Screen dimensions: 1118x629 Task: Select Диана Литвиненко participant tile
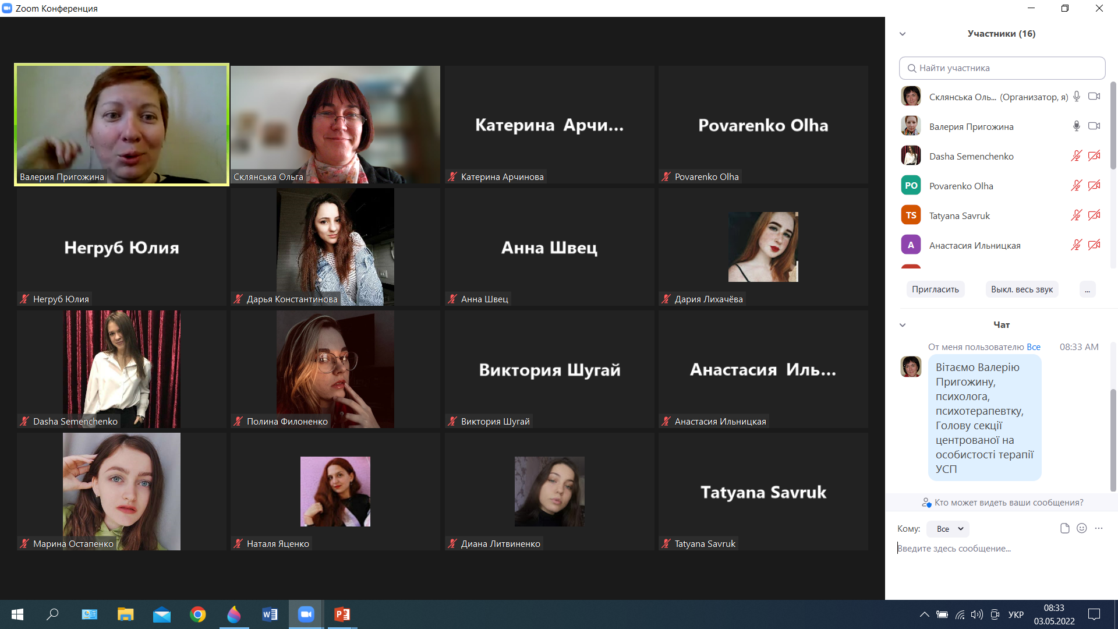coord(550,492)
